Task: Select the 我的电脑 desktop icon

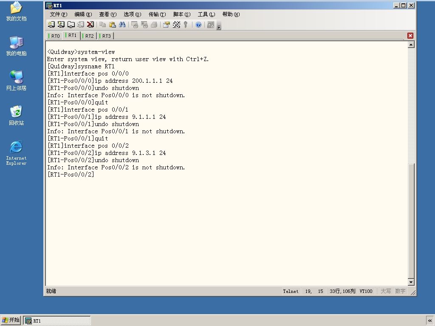Action: (x=17, y=46)
